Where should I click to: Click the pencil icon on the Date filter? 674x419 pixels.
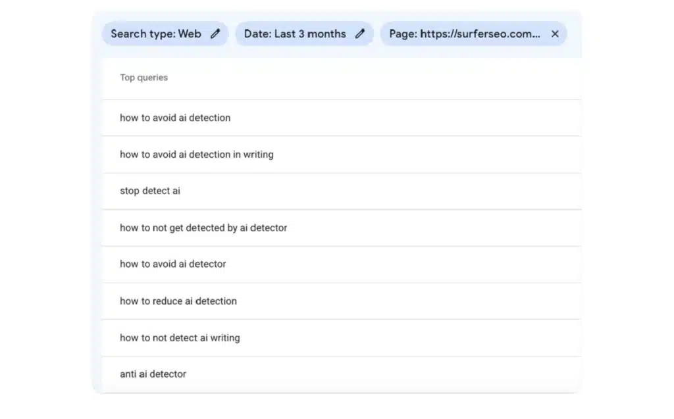tap(360, 34)
